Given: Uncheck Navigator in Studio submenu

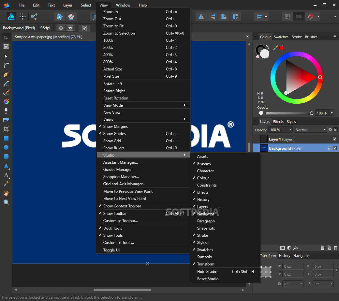Looking at the screenshot, I should 225,214.
